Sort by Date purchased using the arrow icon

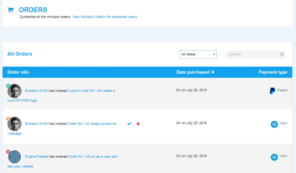[x=213, y=72]
